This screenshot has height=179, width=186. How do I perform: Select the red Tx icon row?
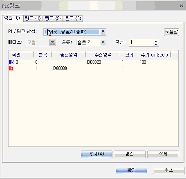(x=93, y=69)
